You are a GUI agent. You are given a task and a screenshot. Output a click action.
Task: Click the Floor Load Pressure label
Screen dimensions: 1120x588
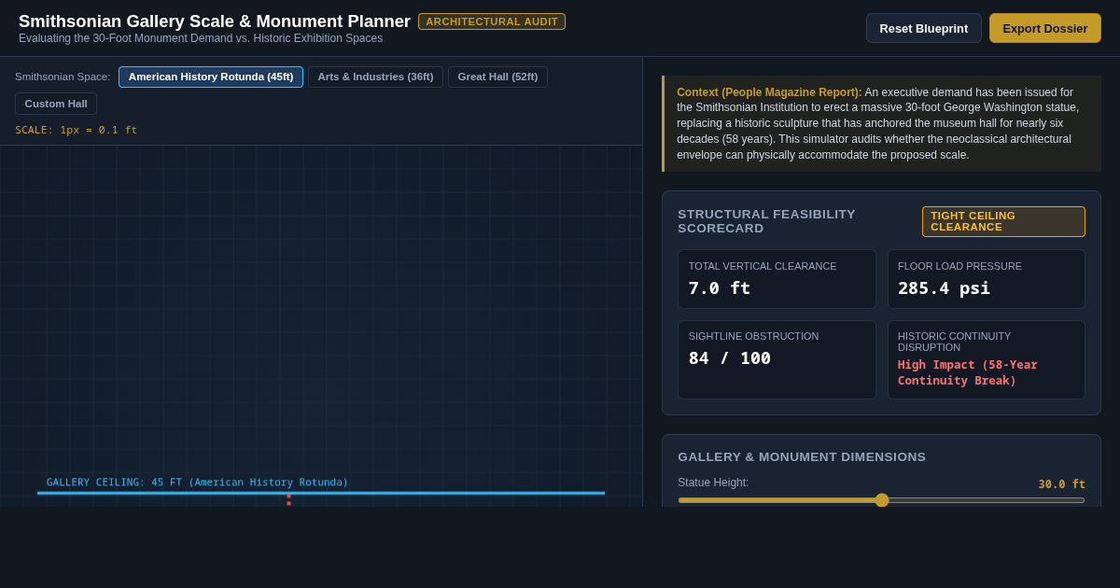pyautogui.click(x=959, y=266)
